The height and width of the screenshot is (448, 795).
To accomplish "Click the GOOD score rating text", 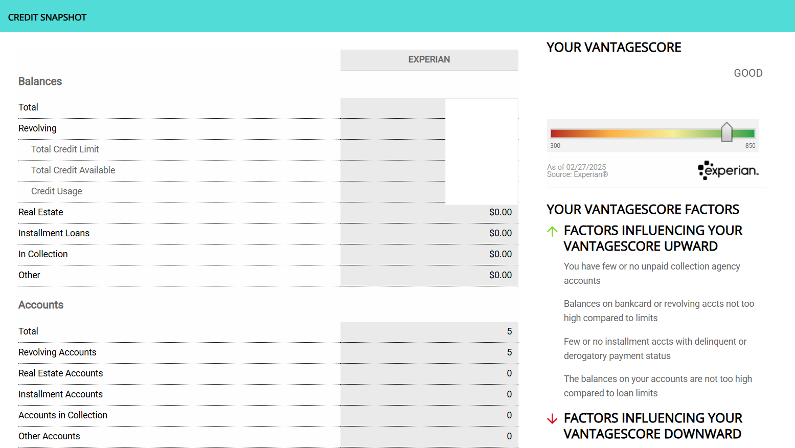I will (x=748, y=73).
